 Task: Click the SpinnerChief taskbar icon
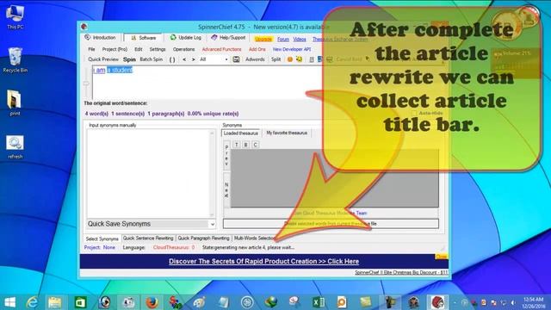(437, 302)
